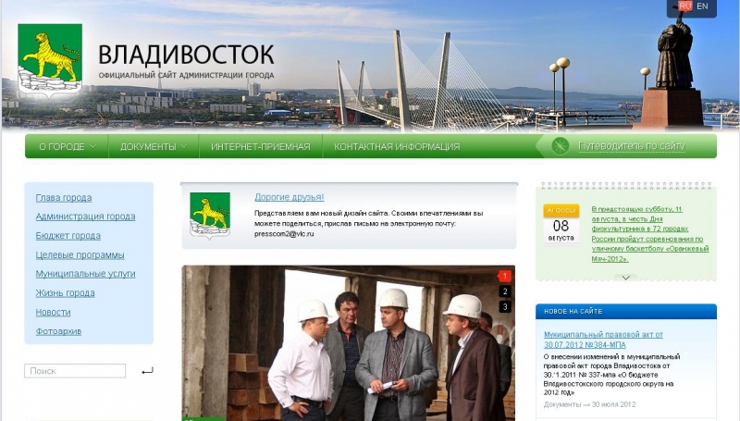The height and width of the screenshot is (421, 740).
Task: Expand the announcement panel with the down chevron
Action: coord(626,277)
